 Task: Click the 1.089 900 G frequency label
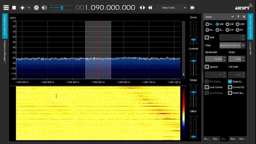[47, 82]
